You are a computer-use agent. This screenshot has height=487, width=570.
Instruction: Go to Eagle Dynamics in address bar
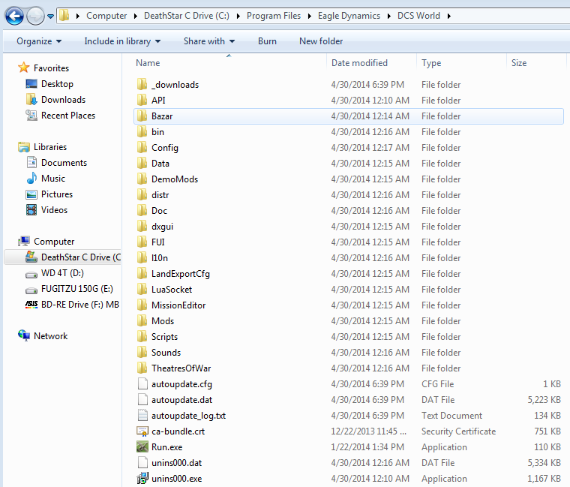(349, 16)
